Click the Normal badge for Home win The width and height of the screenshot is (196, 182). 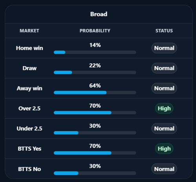(164, 48)
